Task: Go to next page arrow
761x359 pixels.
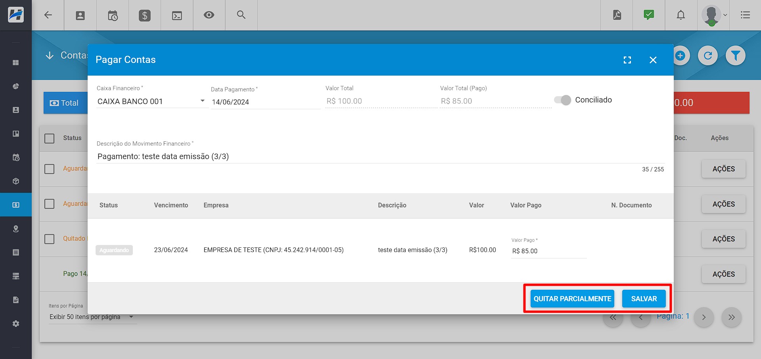Action: click(704, 317)
